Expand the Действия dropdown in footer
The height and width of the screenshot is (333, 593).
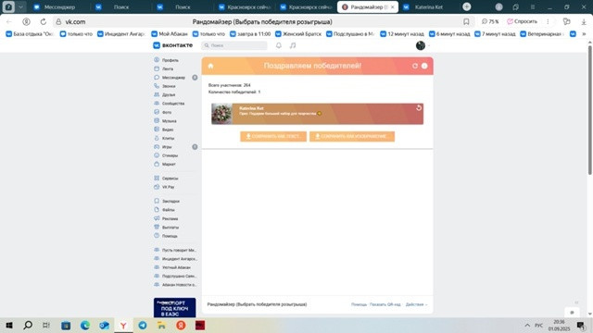tap(416, 304)
